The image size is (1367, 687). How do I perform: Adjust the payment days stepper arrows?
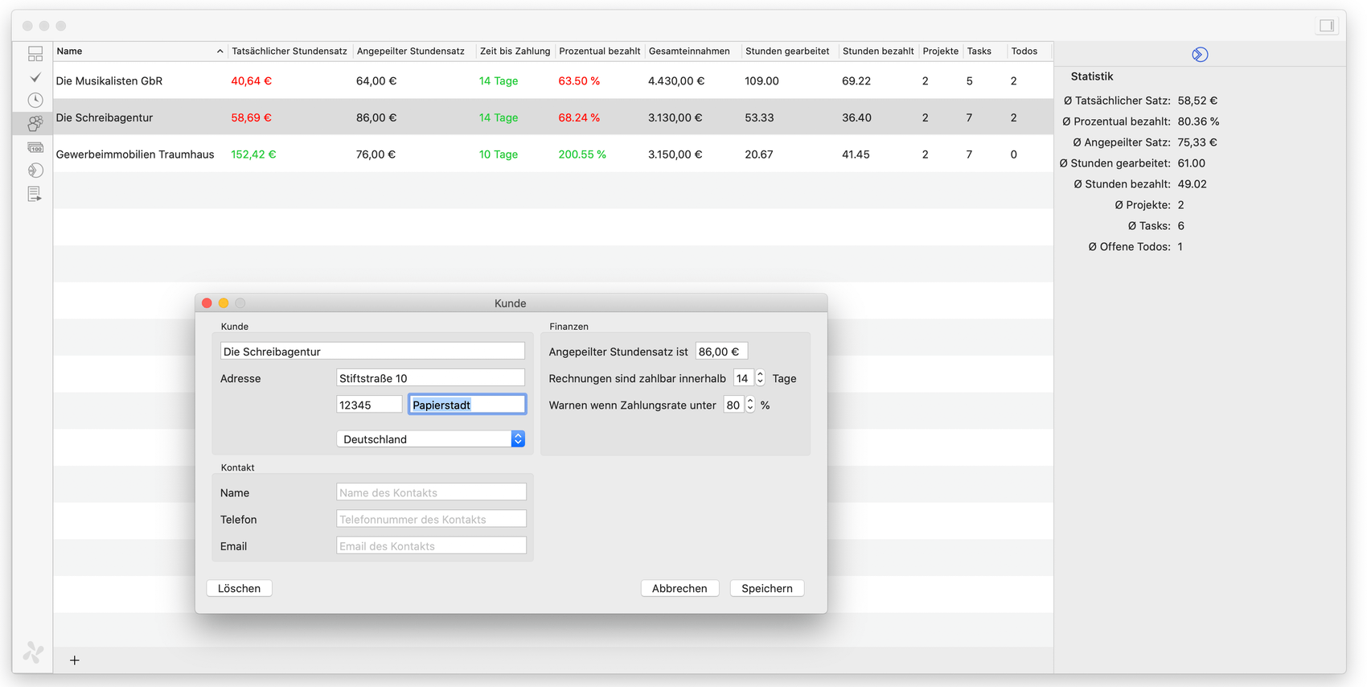point(760,378)
